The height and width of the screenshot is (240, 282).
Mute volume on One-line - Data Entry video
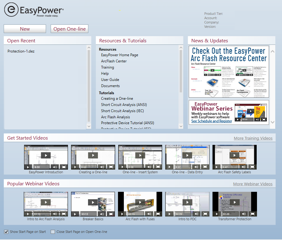pyautogui.click(x=196, y=167)
